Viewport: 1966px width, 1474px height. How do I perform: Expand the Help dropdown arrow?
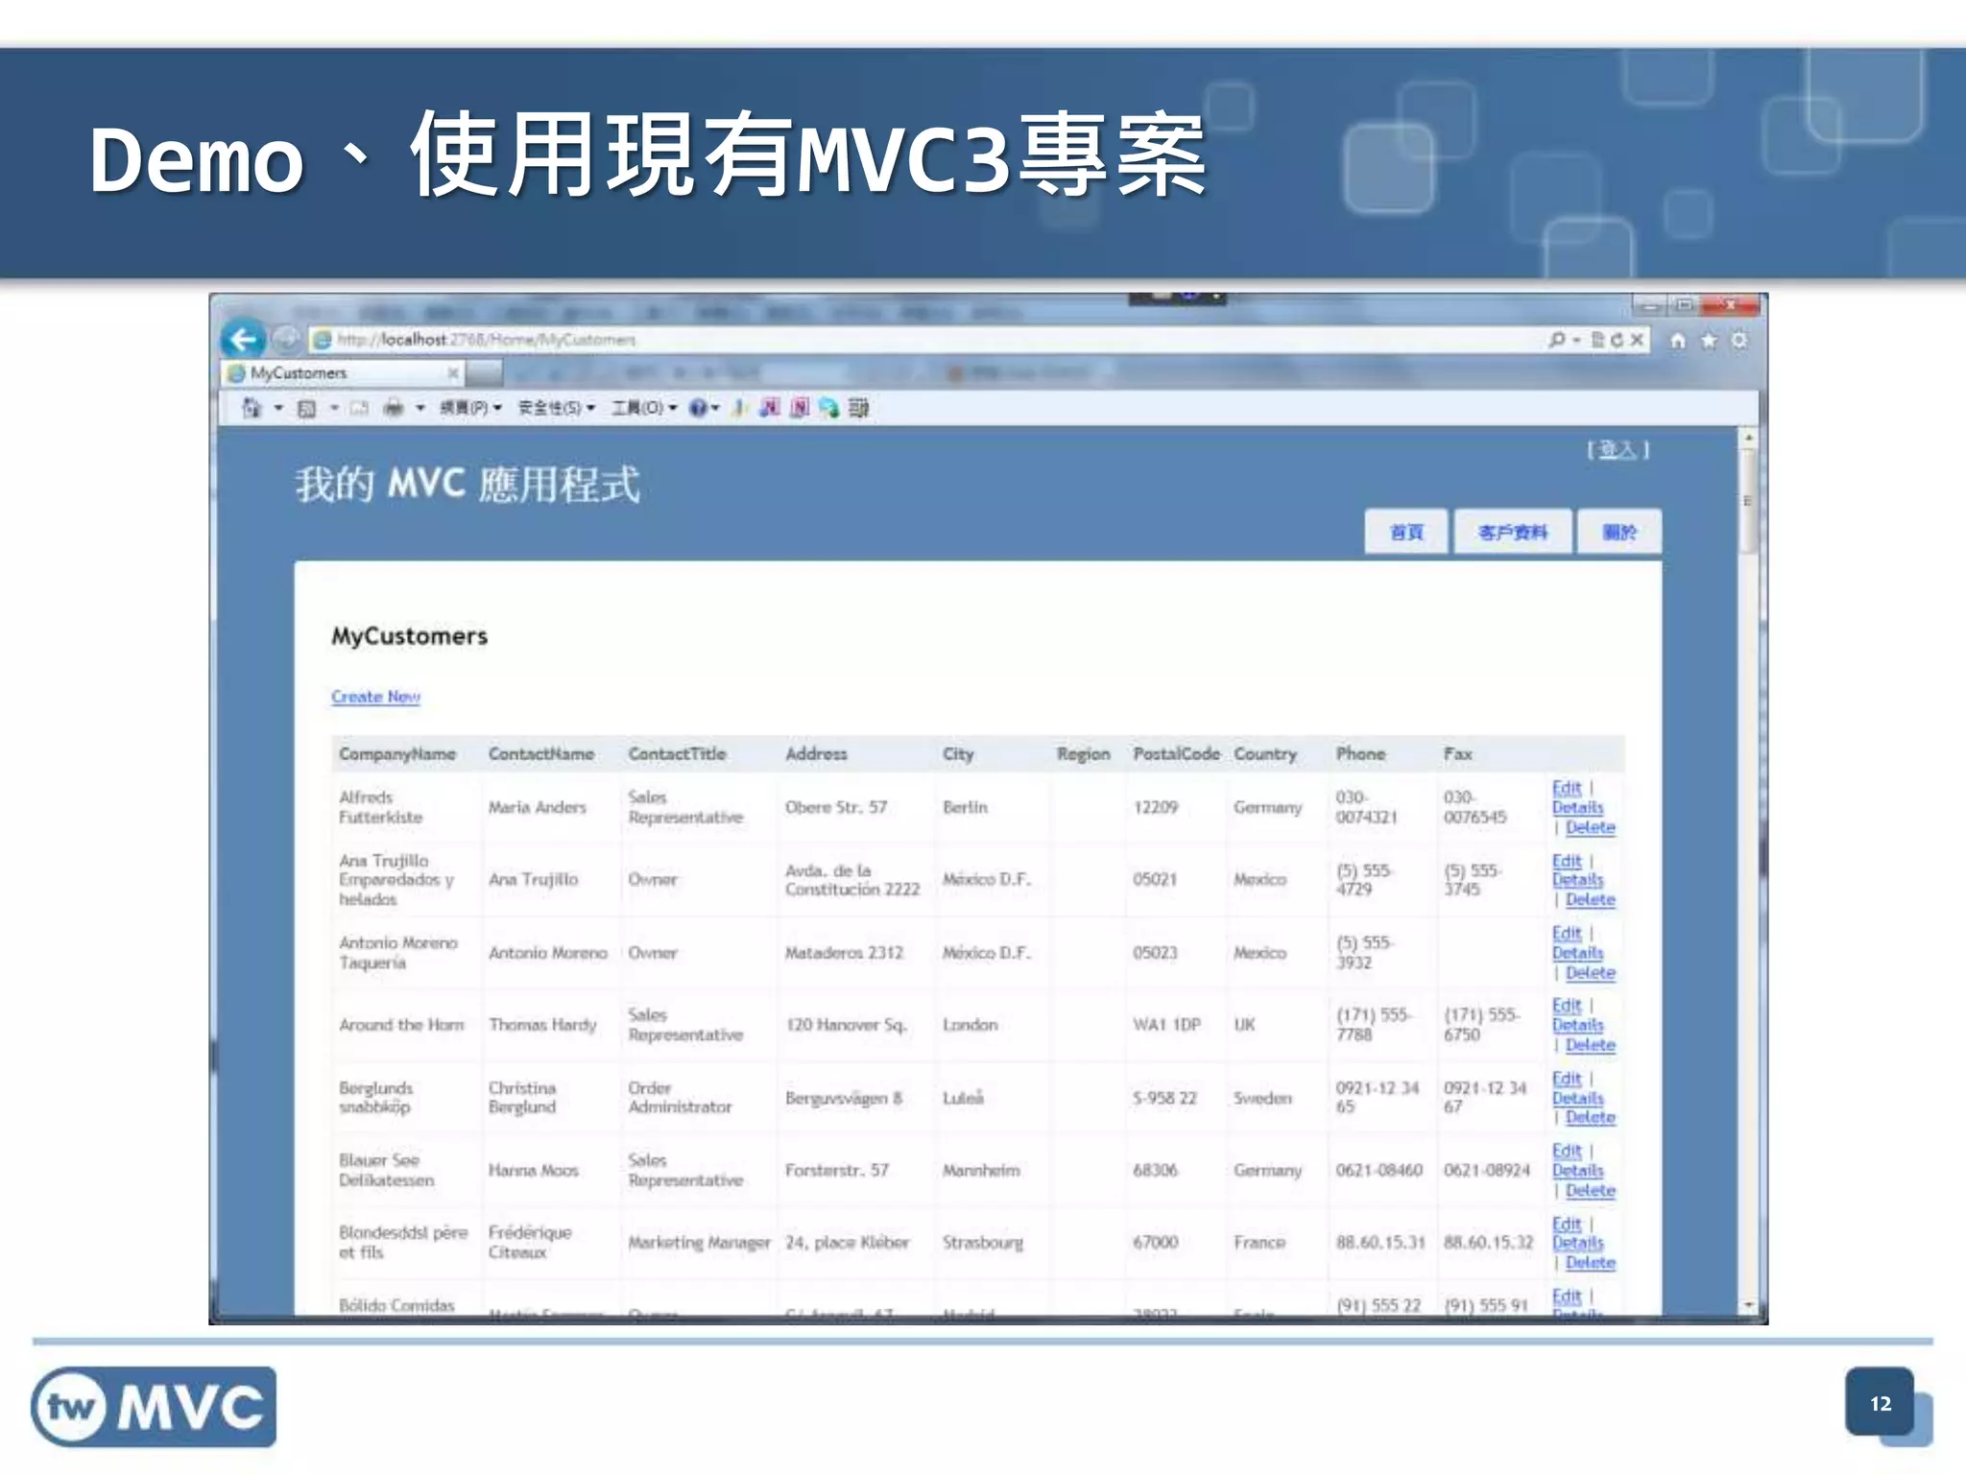point(715,409)
